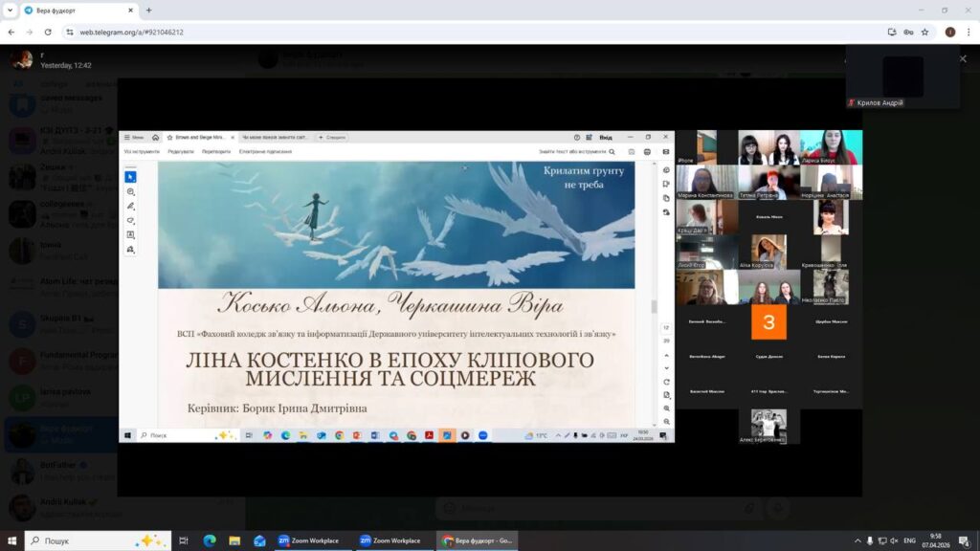Go back to the previous page
This screenshot has height=551, width=980.
[11, 32]
